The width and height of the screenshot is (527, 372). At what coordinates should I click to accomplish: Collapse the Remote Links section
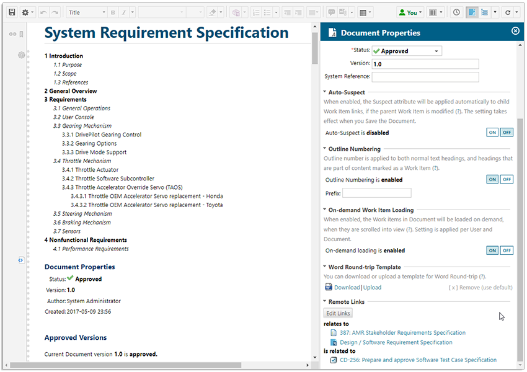[325, 301]
